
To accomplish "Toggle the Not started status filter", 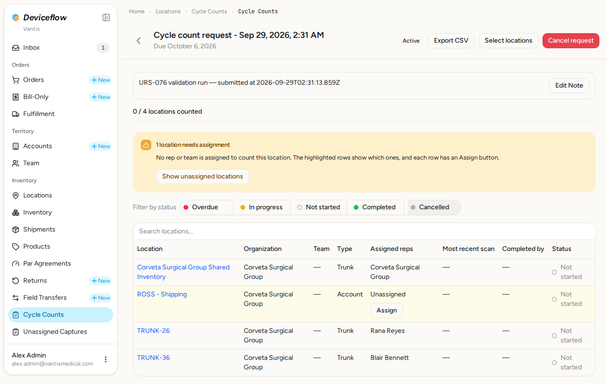I will pos(321,207).
